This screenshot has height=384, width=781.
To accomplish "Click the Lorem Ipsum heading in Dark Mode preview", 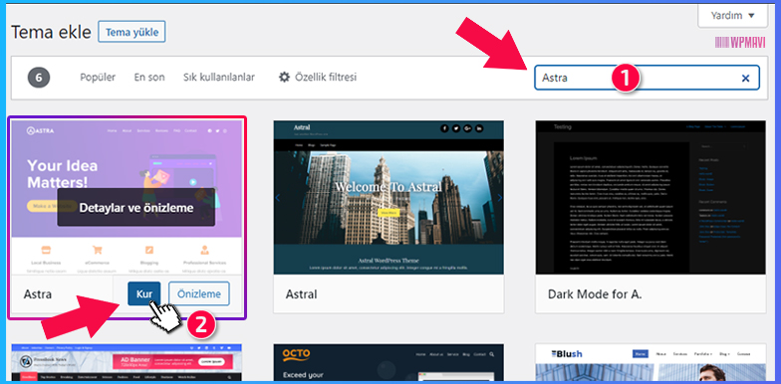I will (x=584, y=158).
